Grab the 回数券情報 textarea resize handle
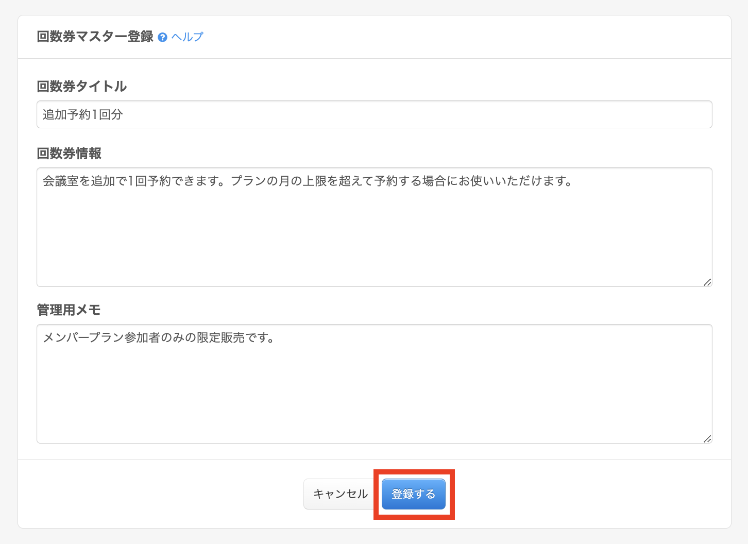The height and width of the screenshot is (544, 748). pyautogui.click(x=707, y=282)
